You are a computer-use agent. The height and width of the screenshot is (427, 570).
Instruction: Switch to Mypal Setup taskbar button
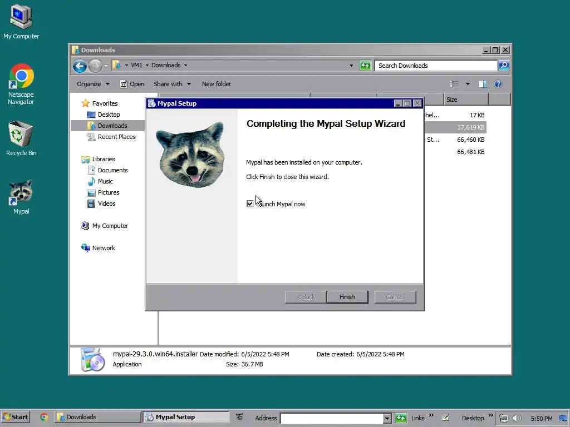(186, 417)
